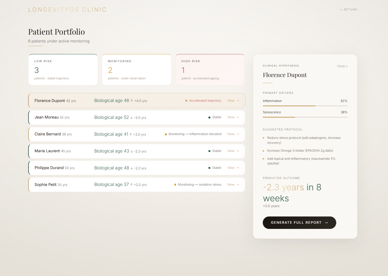Click View for Philippe Durand
Image resolution: width=388 pixels, height=276 pixels.
233,168
